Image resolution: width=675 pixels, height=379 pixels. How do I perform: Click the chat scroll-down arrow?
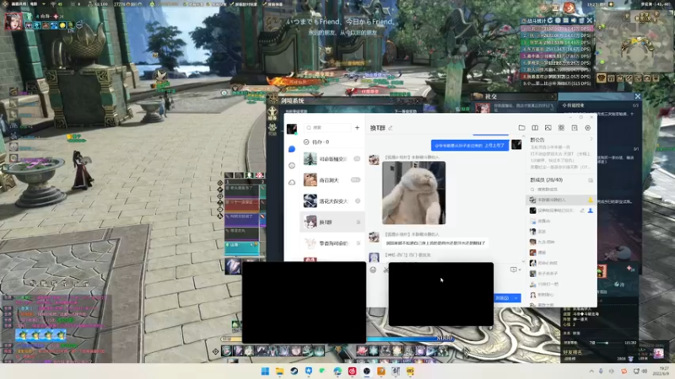pos(523,261)
